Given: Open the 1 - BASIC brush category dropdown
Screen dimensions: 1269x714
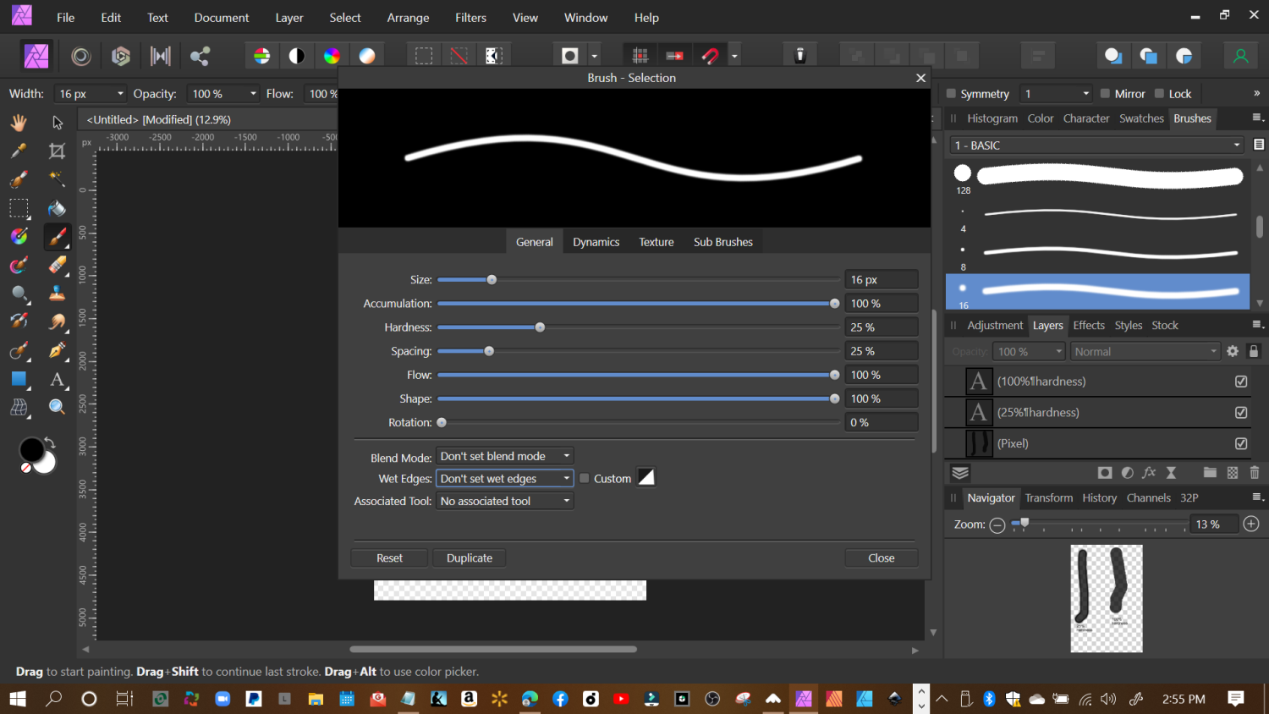Looking at the screenshot, I should click(x=1096, y=146).
